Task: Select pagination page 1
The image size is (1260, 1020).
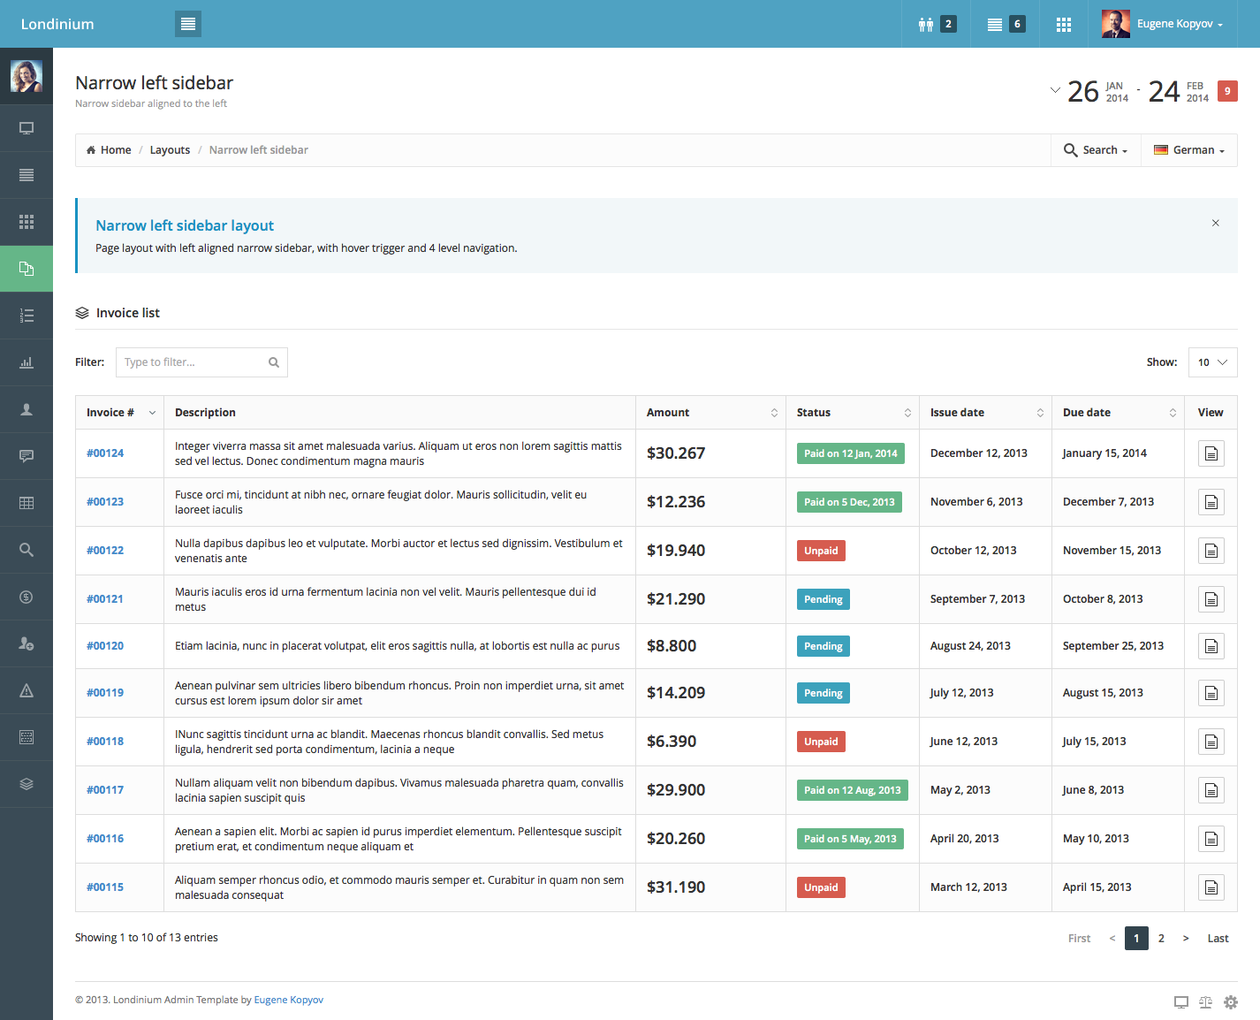Action: coord(1136,939)
